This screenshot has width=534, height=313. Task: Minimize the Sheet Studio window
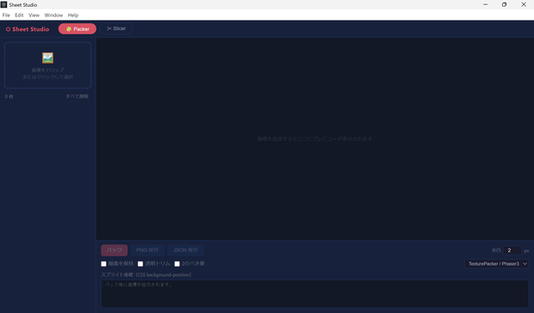485,4
